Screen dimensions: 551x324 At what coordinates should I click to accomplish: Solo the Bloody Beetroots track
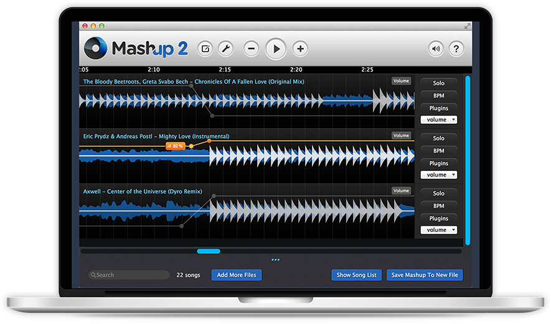pos(438,83)
